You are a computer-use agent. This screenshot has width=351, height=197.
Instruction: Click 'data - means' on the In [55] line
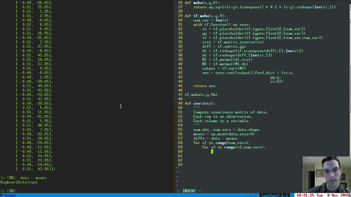tap(33, 178)
